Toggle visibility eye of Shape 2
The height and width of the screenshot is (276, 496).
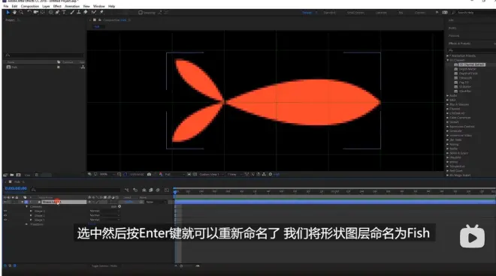pos(5,215)
